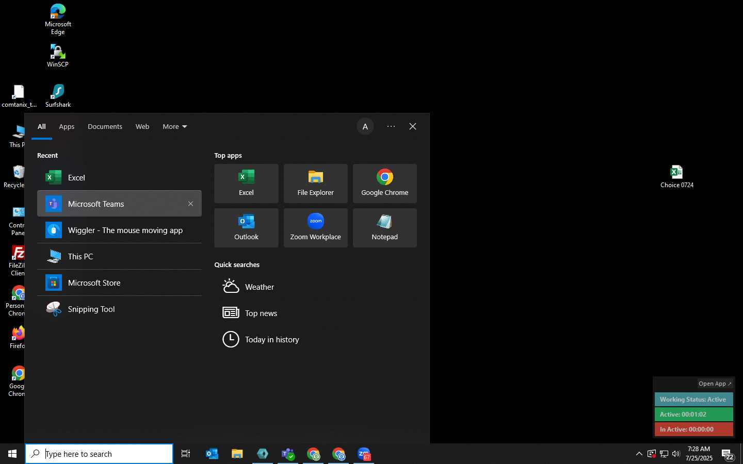
Task: Expand the More filter dropdown
Action: point(175,127)
